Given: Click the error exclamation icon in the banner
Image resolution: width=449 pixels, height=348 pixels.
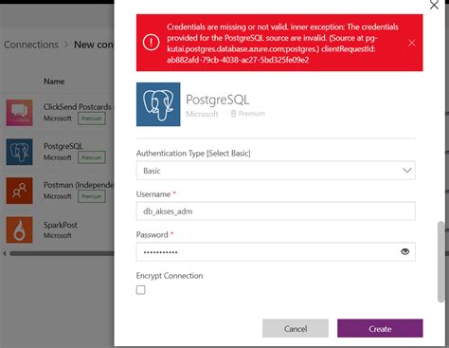Looking at the screenshot, I should coord(151,43).
